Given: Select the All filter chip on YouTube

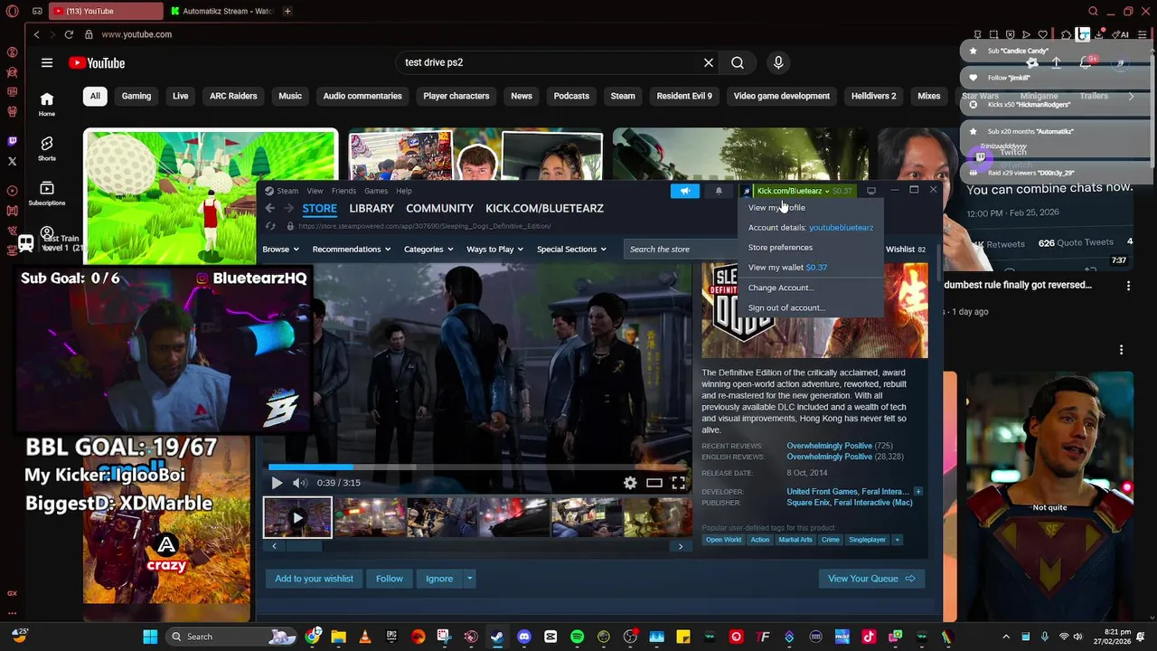Looking at the screenshot, I should 95,96.
